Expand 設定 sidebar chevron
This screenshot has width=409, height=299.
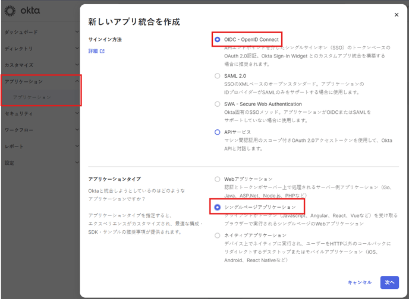[x=77, y=163]
